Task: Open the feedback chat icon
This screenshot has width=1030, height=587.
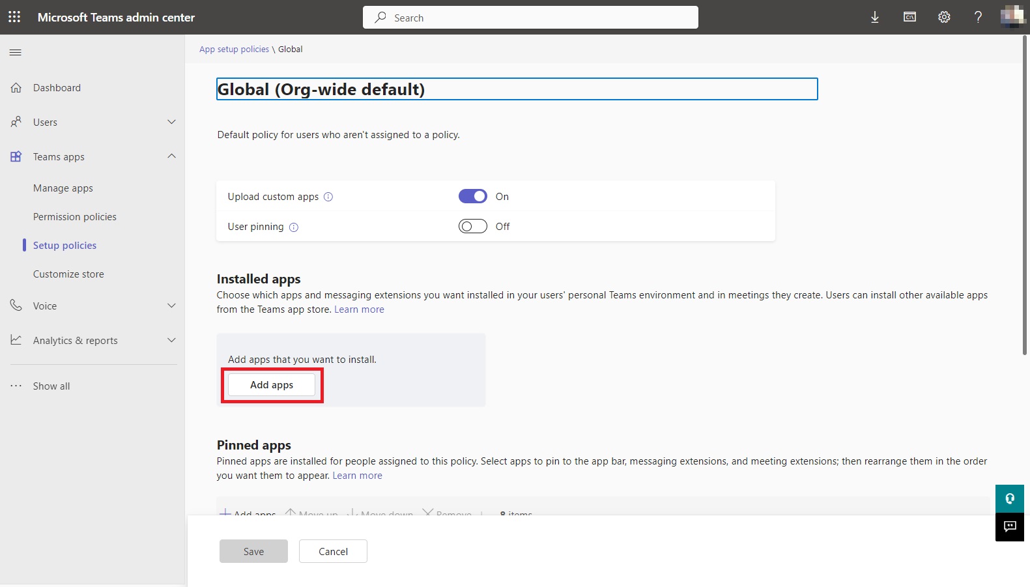Action: [1010, 526]
